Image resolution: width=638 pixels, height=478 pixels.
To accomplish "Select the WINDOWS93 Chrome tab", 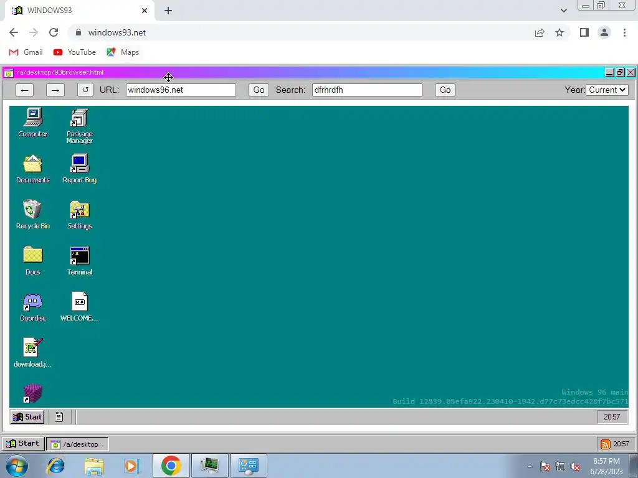I will (79, 11).
